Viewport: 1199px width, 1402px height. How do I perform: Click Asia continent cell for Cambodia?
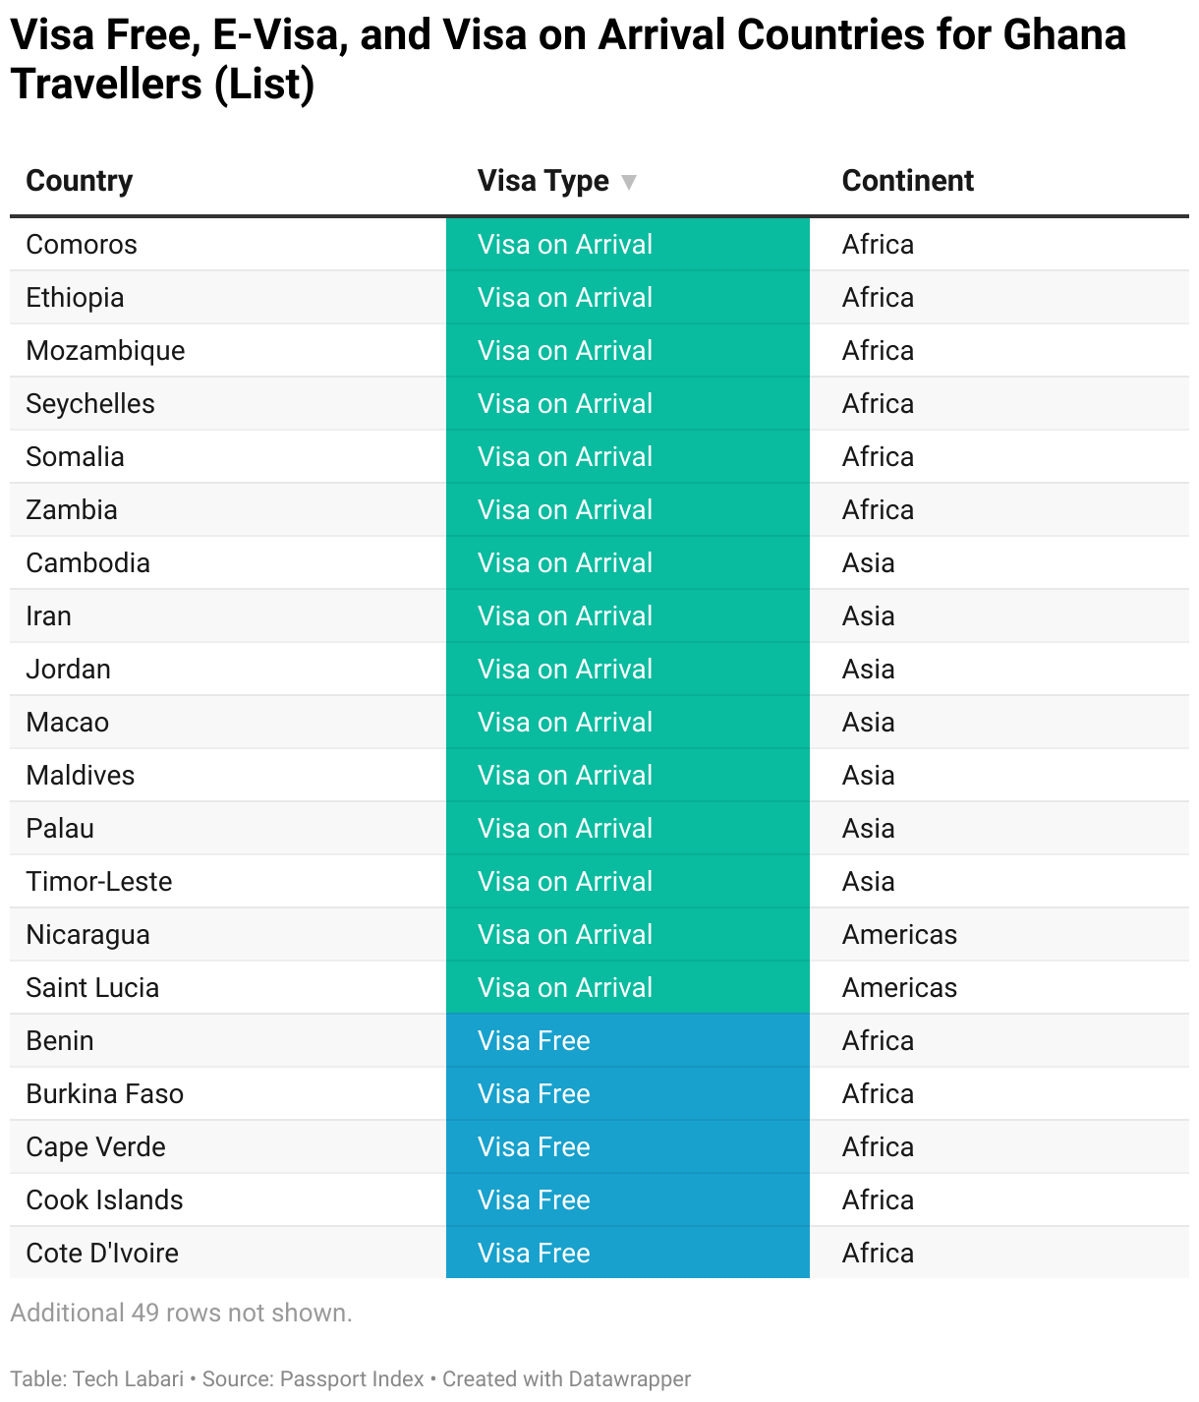(x=868, y=563)
